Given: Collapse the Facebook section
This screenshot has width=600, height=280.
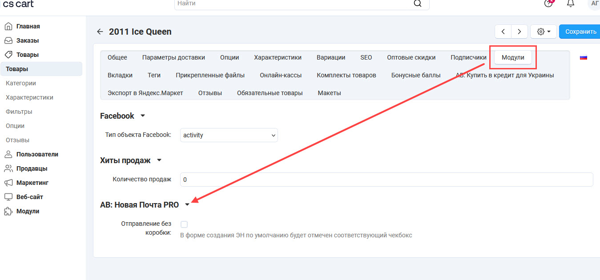Looking at the screenshot, I should point(142,116).
